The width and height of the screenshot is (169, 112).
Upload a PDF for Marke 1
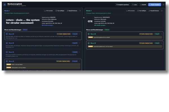49,11
